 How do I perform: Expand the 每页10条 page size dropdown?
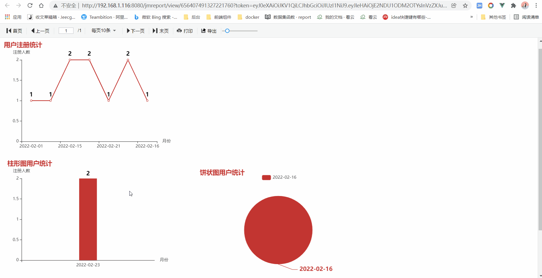click(104, 30)
